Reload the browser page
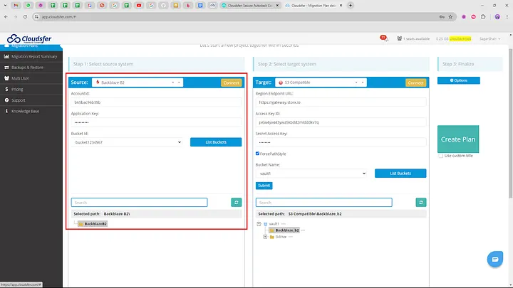Image resolution: width=513 pixels, height=288 pixels. click(x=25, y=16)
